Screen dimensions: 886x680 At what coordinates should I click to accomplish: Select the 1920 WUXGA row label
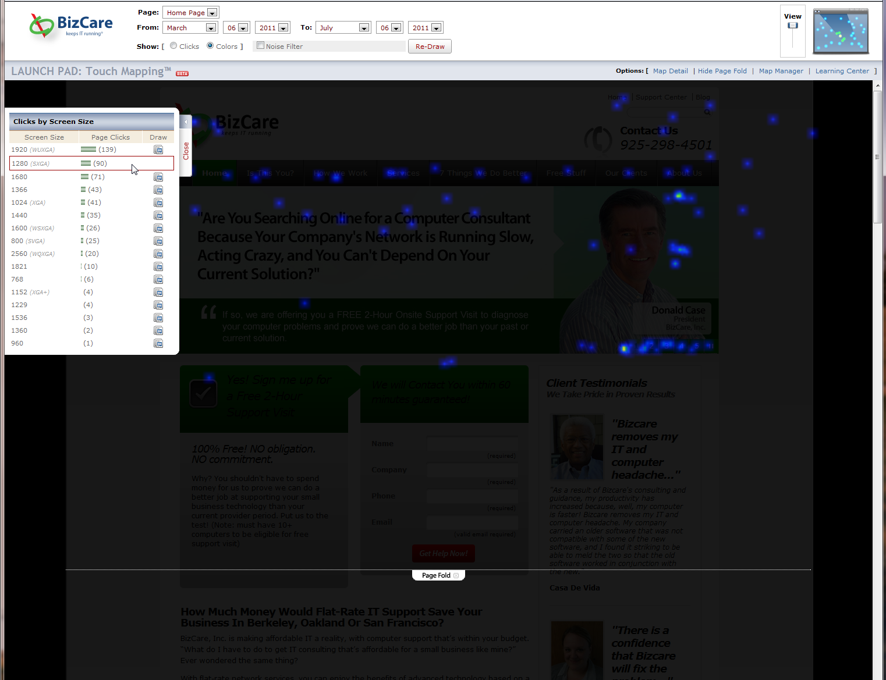click(x=33, y=150)
